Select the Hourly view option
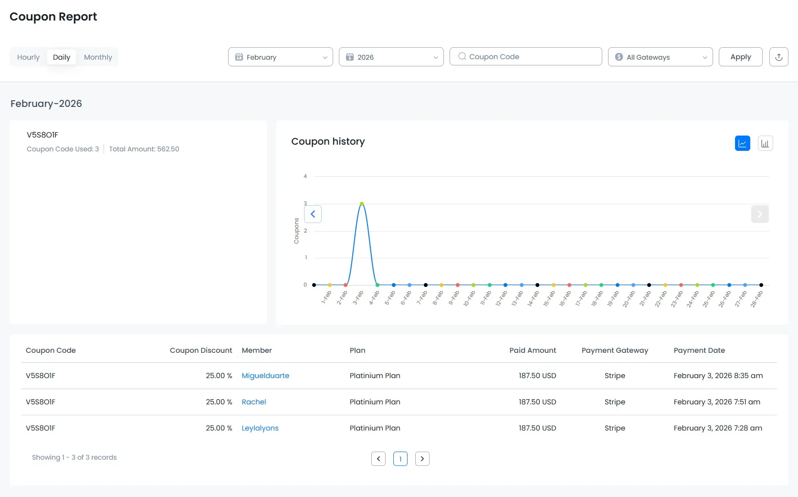 click(28, 57)
